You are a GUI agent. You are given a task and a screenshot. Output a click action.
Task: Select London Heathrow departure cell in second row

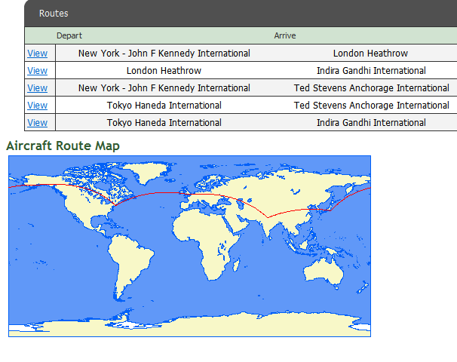point(164,71)
